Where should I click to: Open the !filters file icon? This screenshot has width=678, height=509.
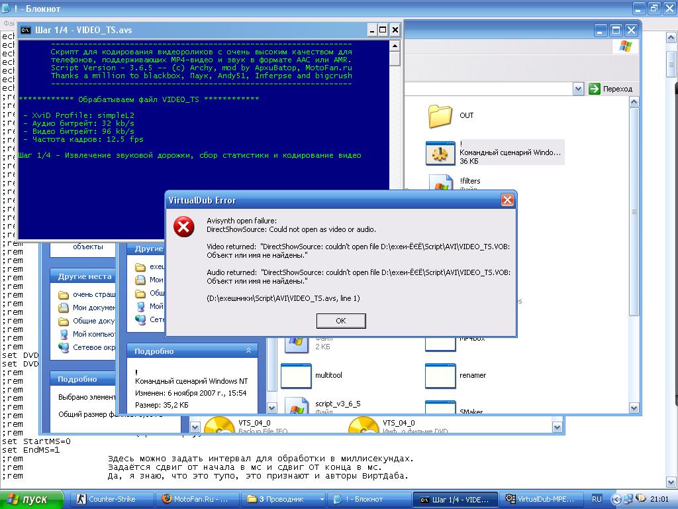tap(441, 183)
